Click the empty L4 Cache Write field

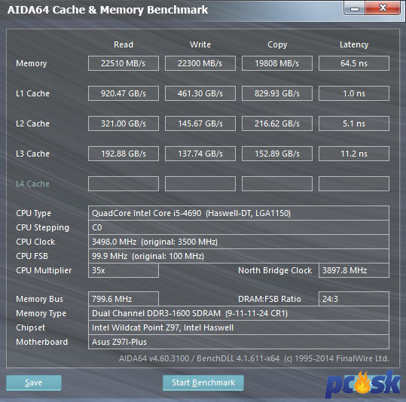[200, 184]
